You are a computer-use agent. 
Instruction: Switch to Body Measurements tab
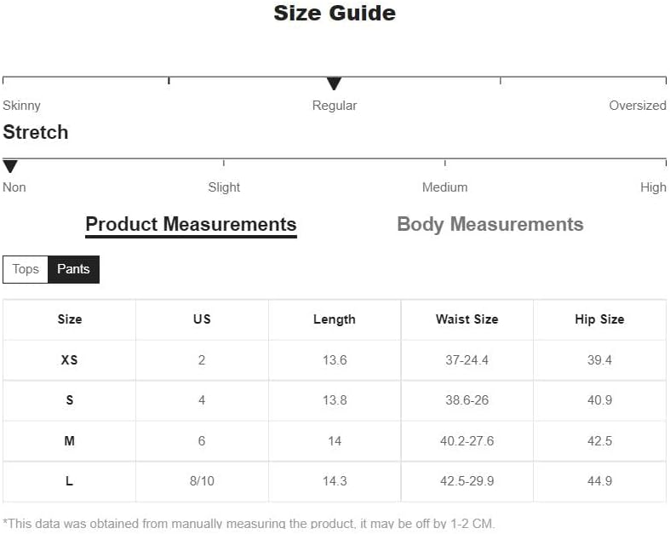[490, 225]
